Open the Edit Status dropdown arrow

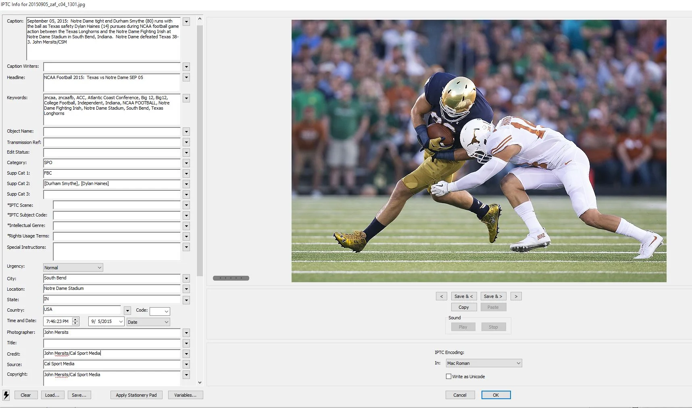point(186,153)
